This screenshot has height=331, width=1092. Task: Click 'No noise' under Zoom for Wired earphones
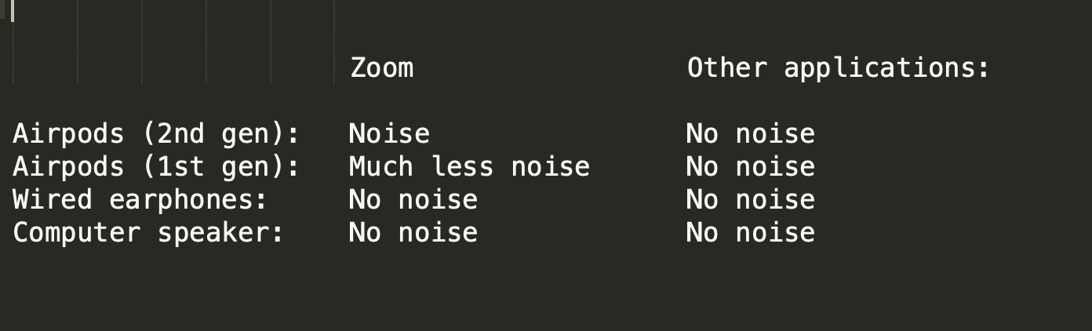pyautogui.click(x=413, y=200)
